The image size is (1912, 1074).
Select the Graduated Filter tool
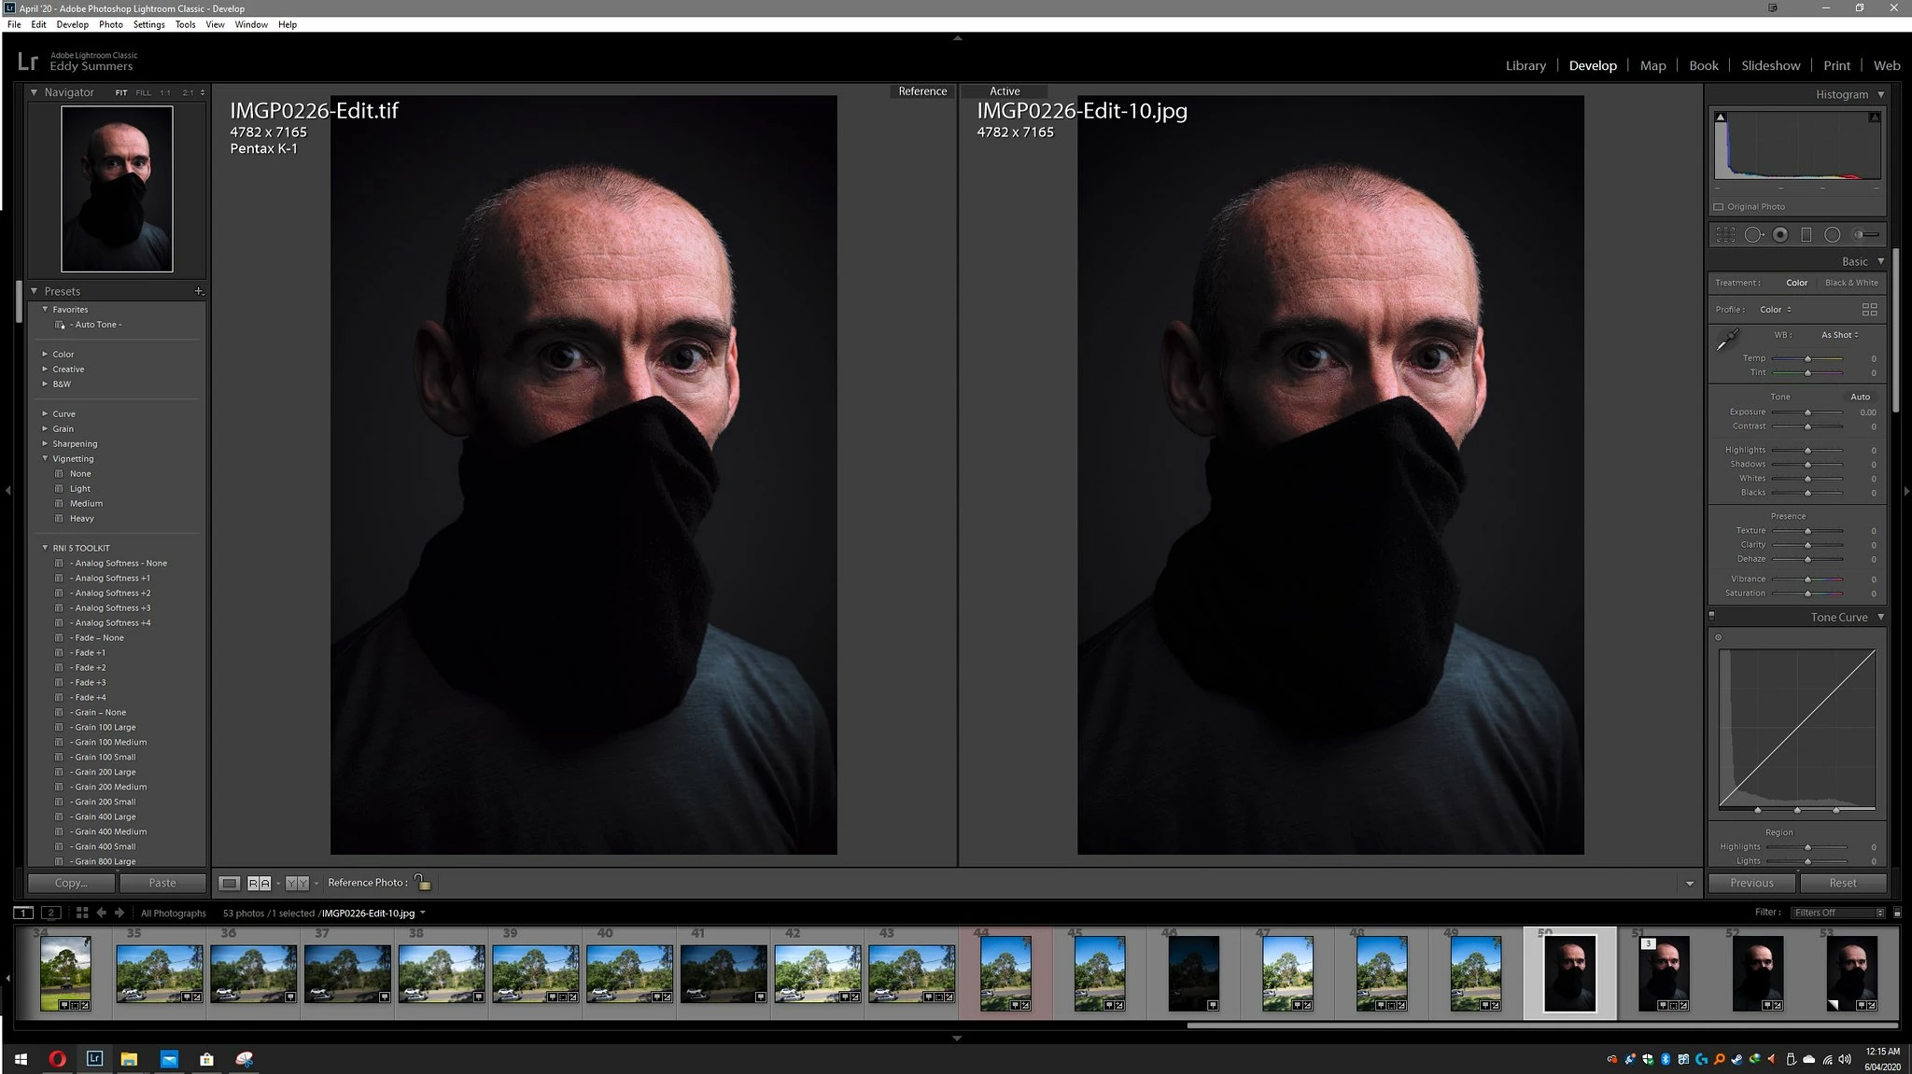tap(1806, 235)
